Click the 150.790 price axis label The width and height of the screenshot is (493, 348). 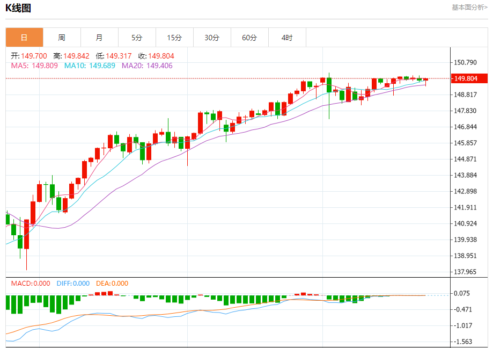[x=465, y=62]
